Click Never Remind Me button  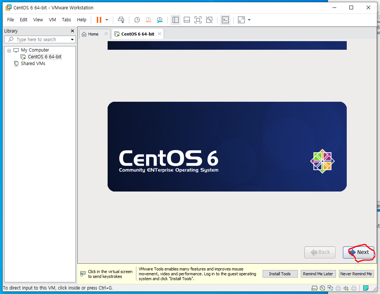tap(356, 274)
